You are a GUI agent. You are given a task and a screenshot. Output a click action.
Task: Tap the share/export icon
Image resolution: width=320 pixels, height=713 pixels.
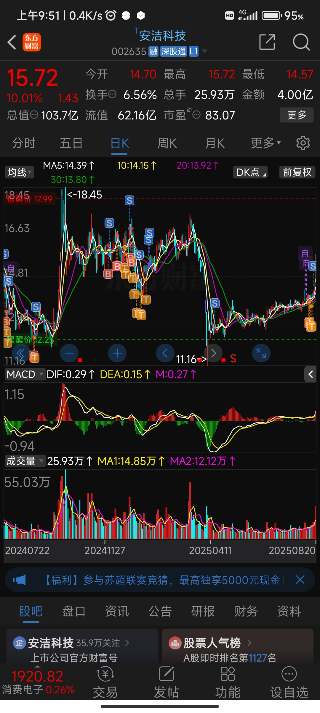coord(267,42)
